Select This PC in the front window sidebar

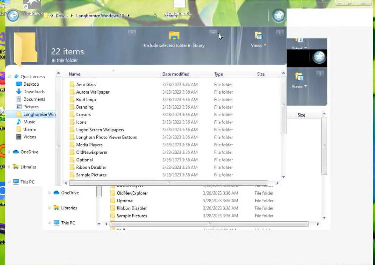27,182
